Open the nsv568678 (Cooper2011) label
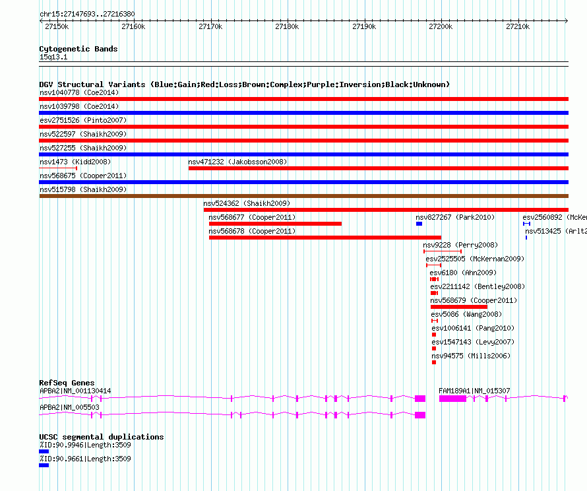The image size is (587, 491). (252, 231)
